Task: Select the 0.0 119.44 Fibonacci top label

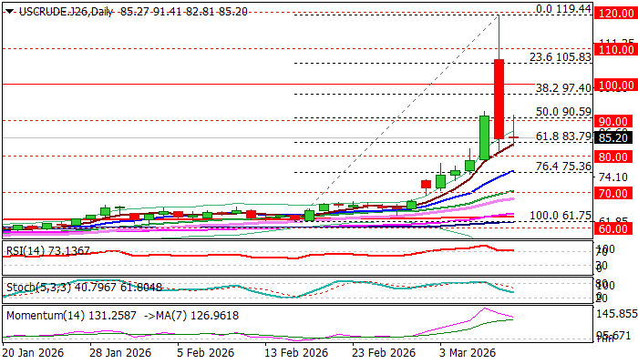Action: tap(563, 8)
